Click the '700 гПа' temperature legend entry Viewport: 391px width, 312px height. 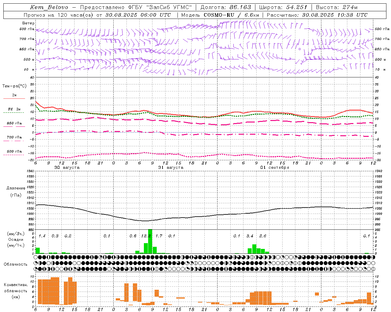pos(14,137)
